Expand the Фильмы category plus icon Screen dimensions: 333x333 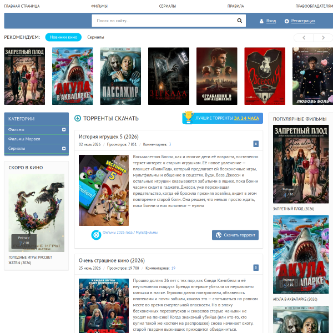tap(64, 129)
